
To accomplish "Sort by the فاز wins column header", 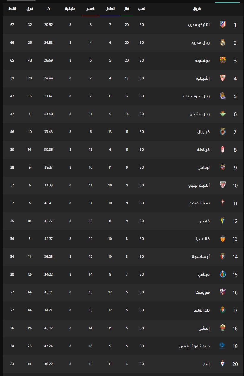I will pos(127,9).
